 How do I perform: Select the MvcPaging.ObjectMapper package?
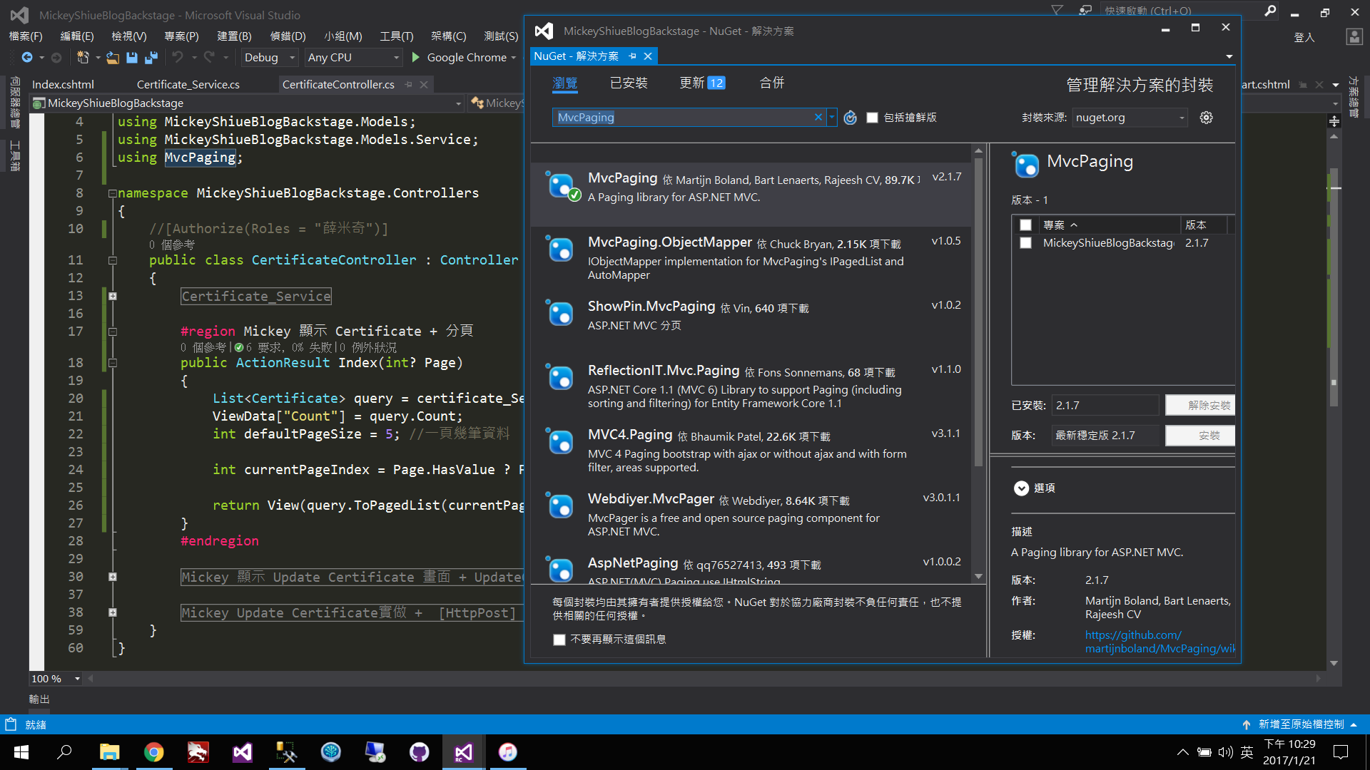(751, 258)
